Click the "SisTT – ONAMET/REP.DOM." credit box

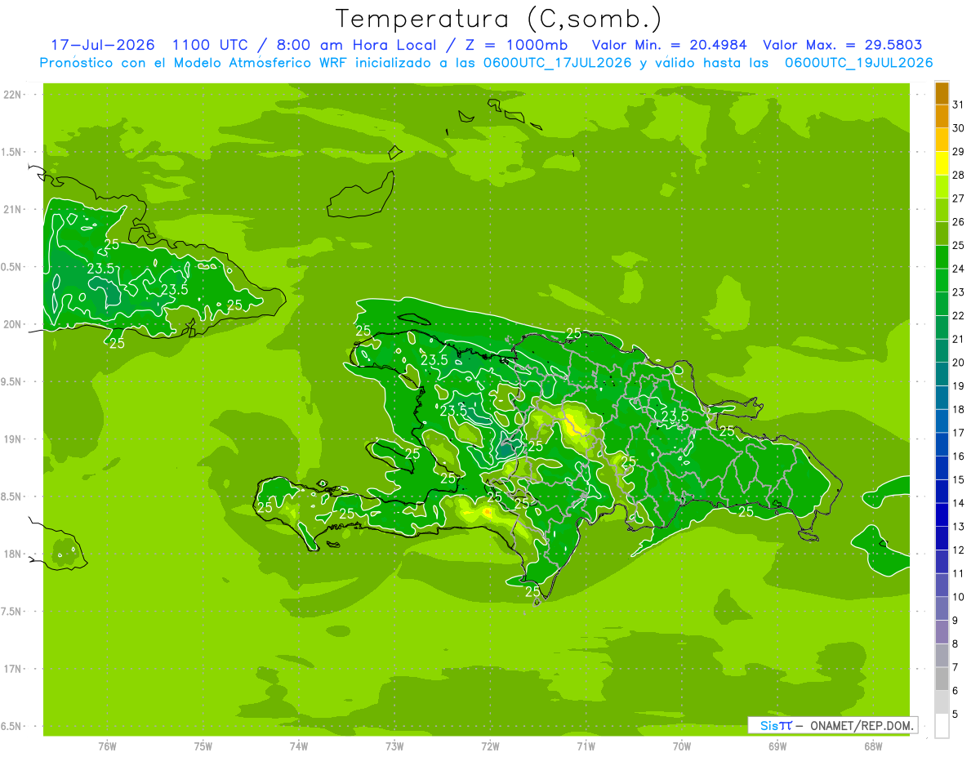(x=832, y=725)
